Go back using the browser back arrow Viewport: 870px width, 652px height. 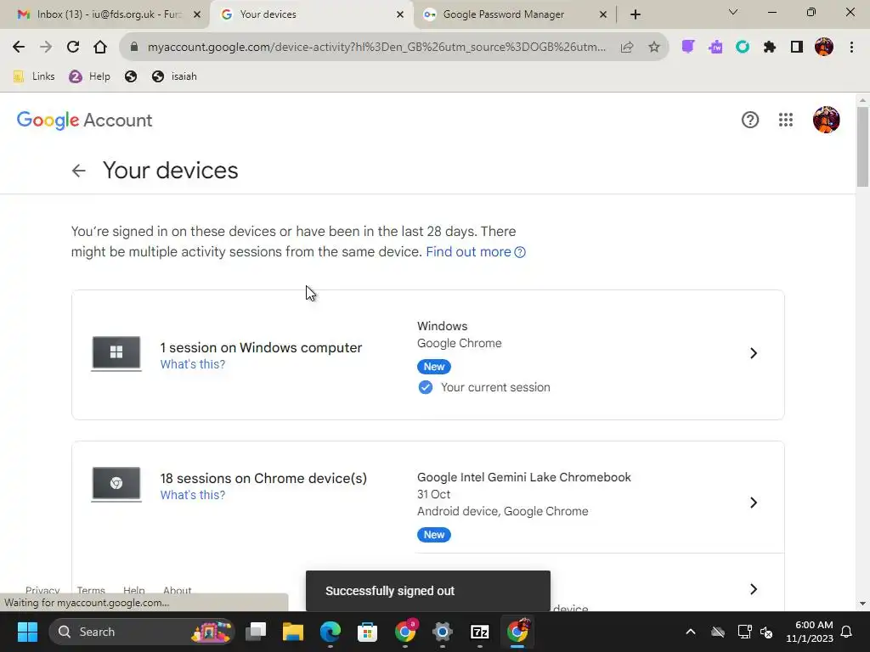19,48
